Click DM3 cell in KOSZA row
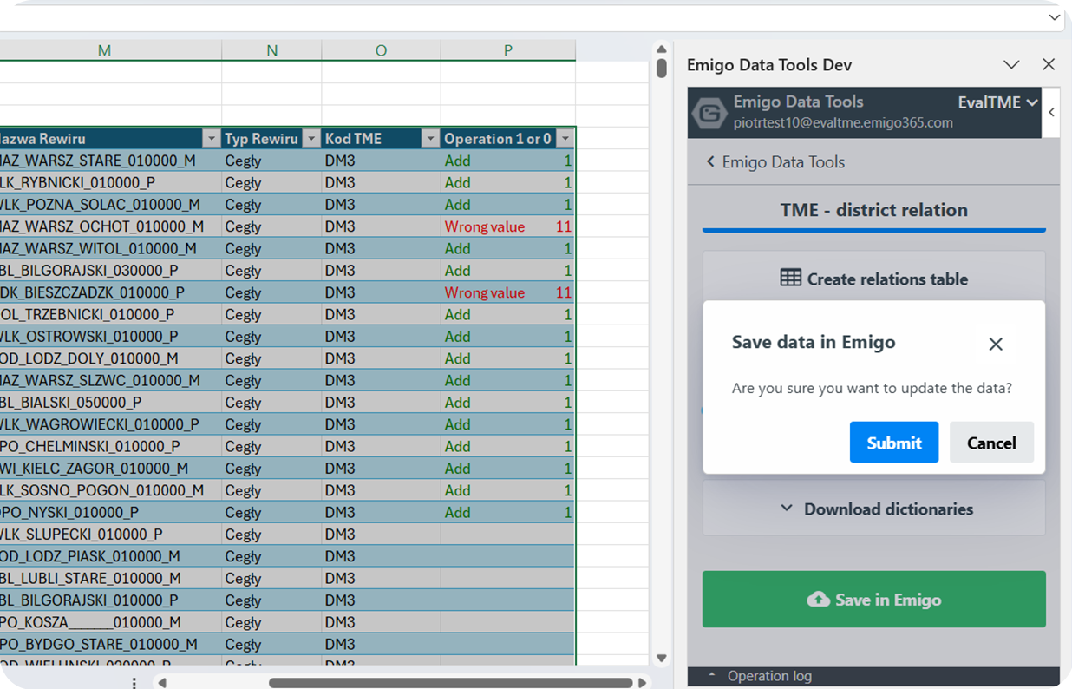This screenshot has width=1072, height=689. [381, 622]
